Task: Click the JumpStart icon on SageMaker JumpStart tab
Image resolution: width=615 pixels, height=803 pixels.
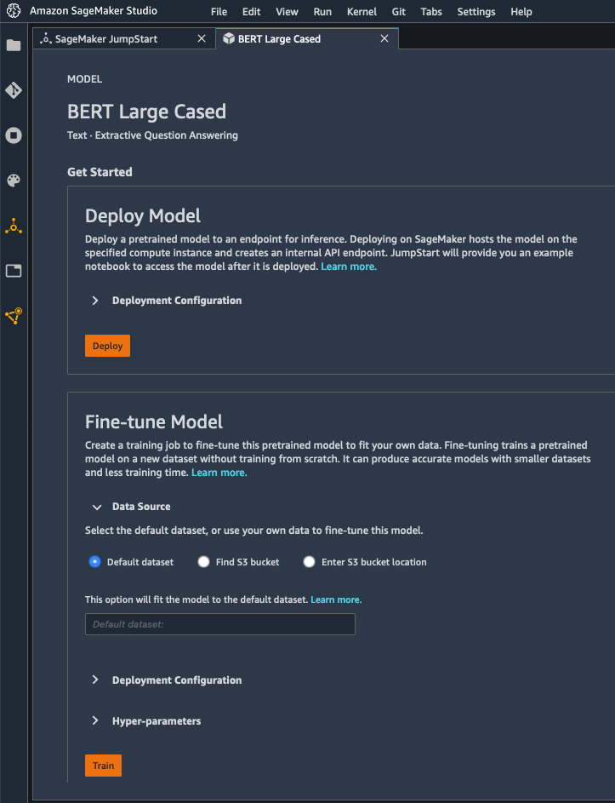Action: coord(46,38)
